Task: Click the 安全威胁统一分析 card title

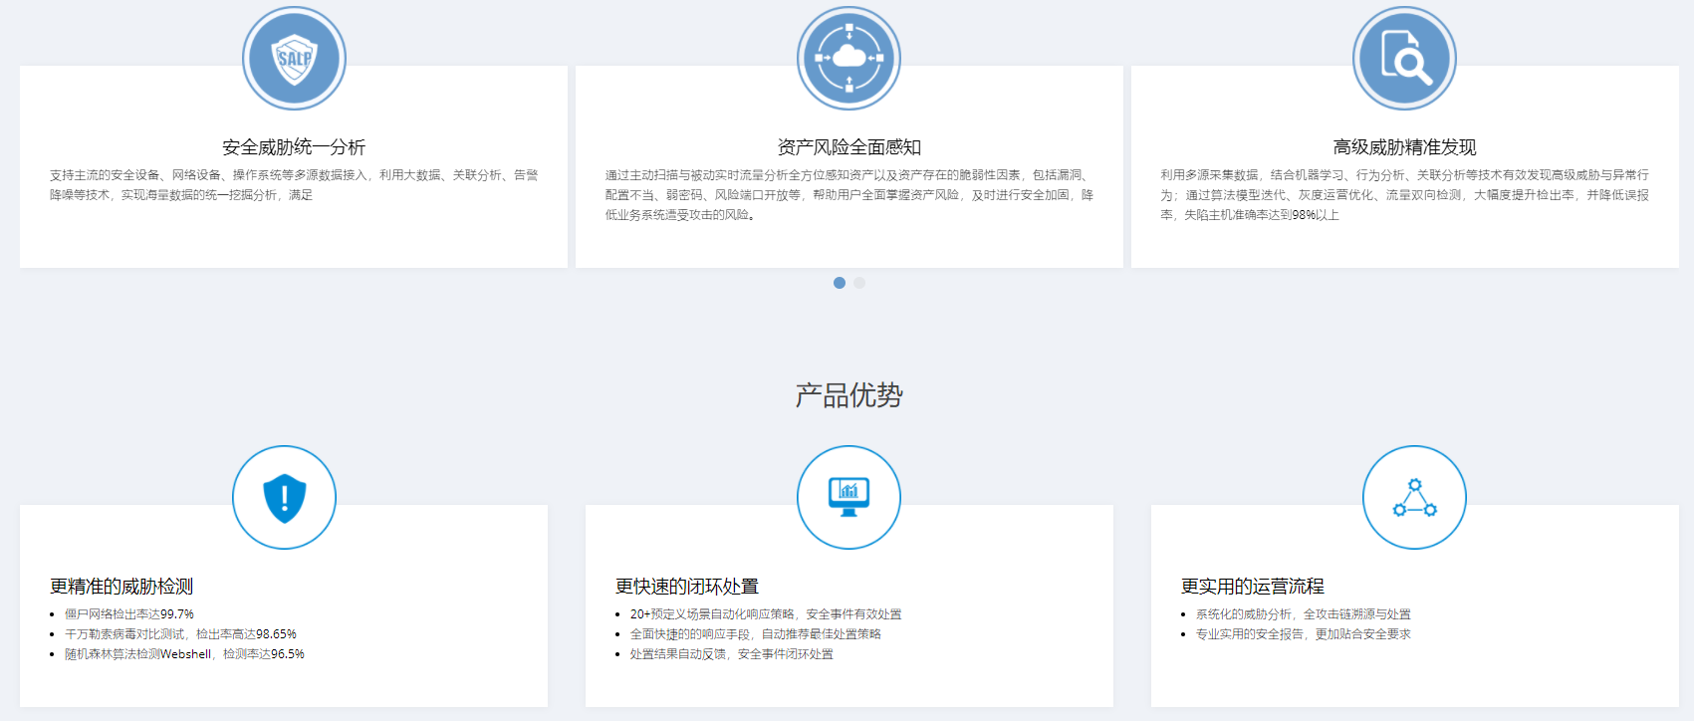Action: point(294,147)
